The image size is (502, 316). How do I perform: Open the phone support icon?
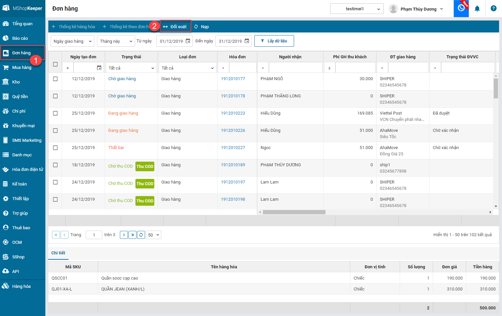461,8
